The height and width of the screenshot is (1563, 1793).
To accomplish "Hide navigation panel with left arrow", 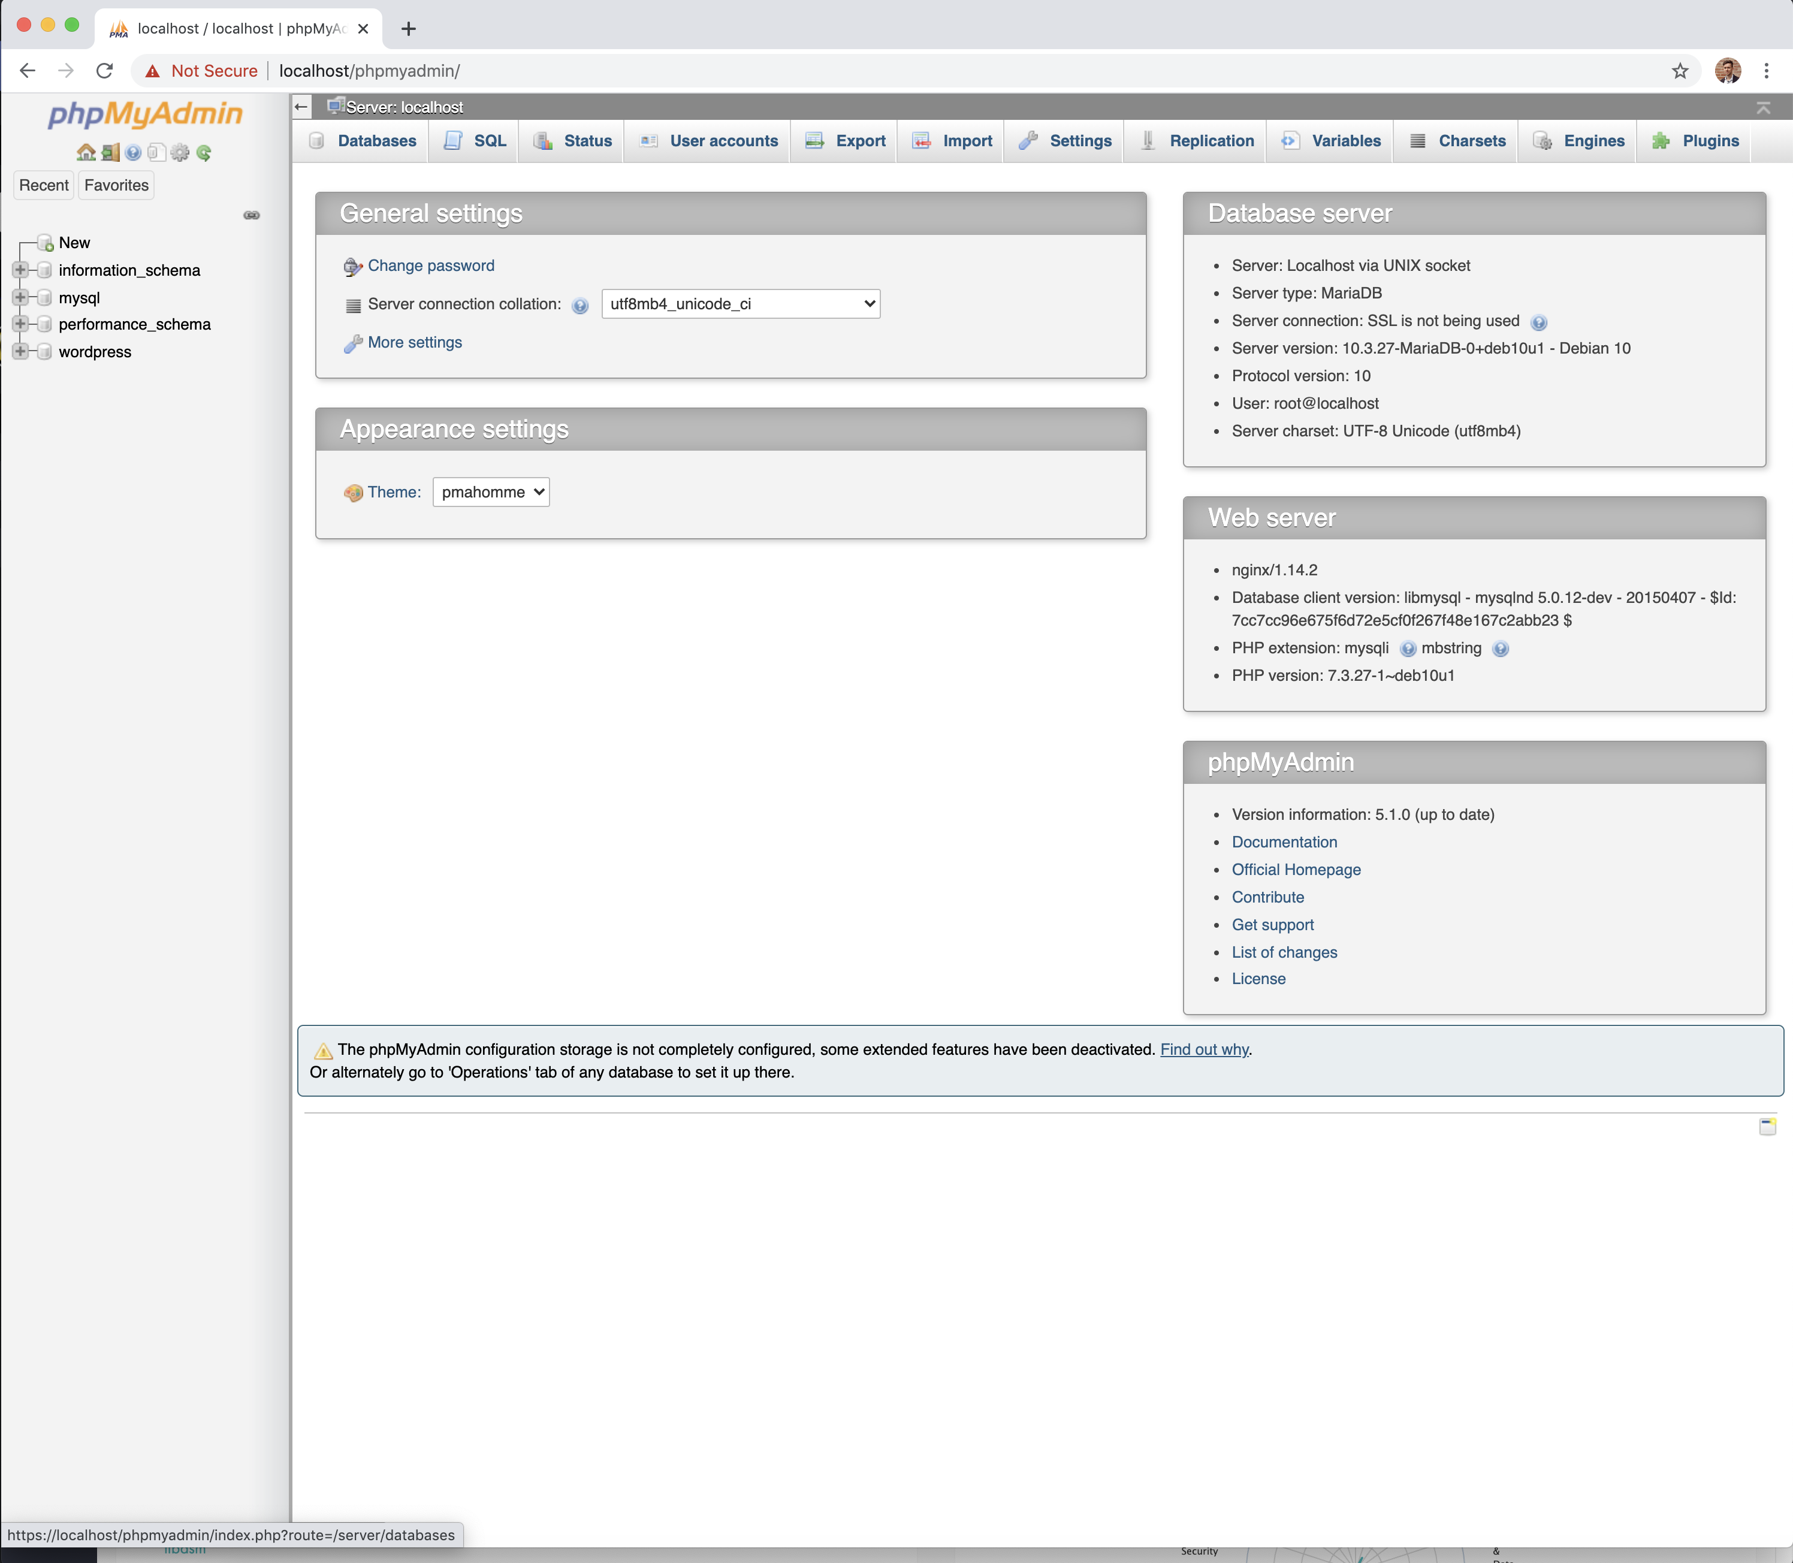I will (302, 107).
